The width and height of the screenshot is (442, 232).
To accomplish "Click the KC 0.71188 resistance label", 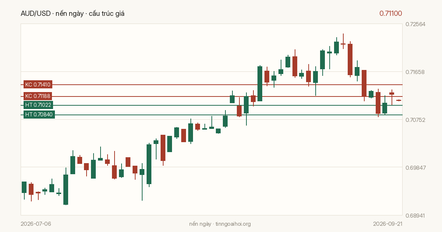I will point(38,96).
